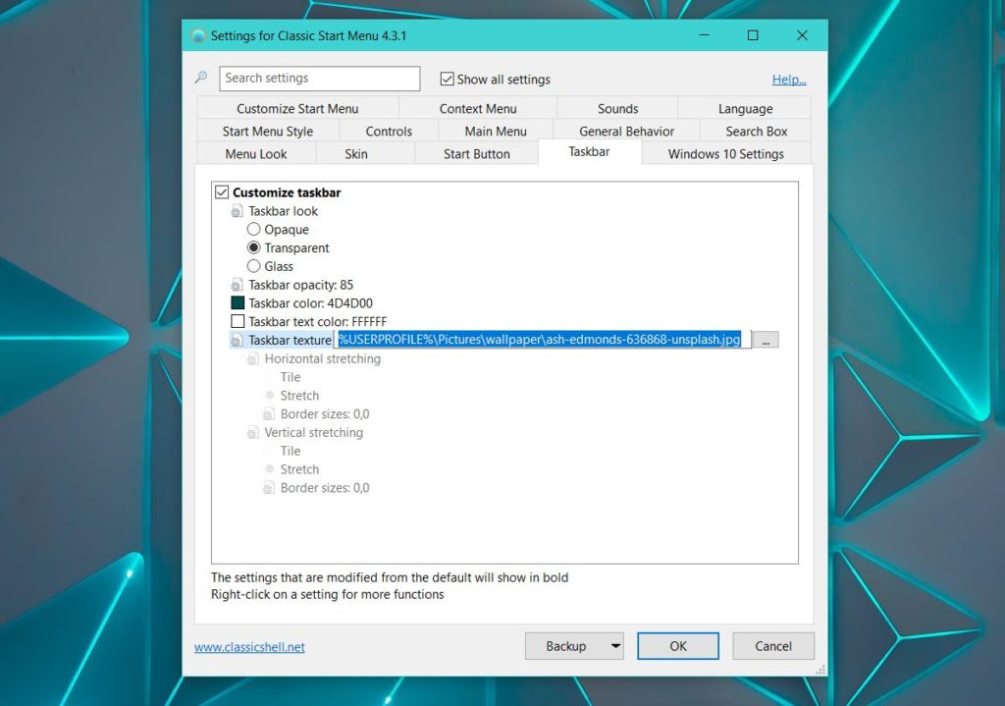This screenshot has height=706, width=1005.
Task: Open the Windows 10 Settings tab
Action: coord(724,153)
